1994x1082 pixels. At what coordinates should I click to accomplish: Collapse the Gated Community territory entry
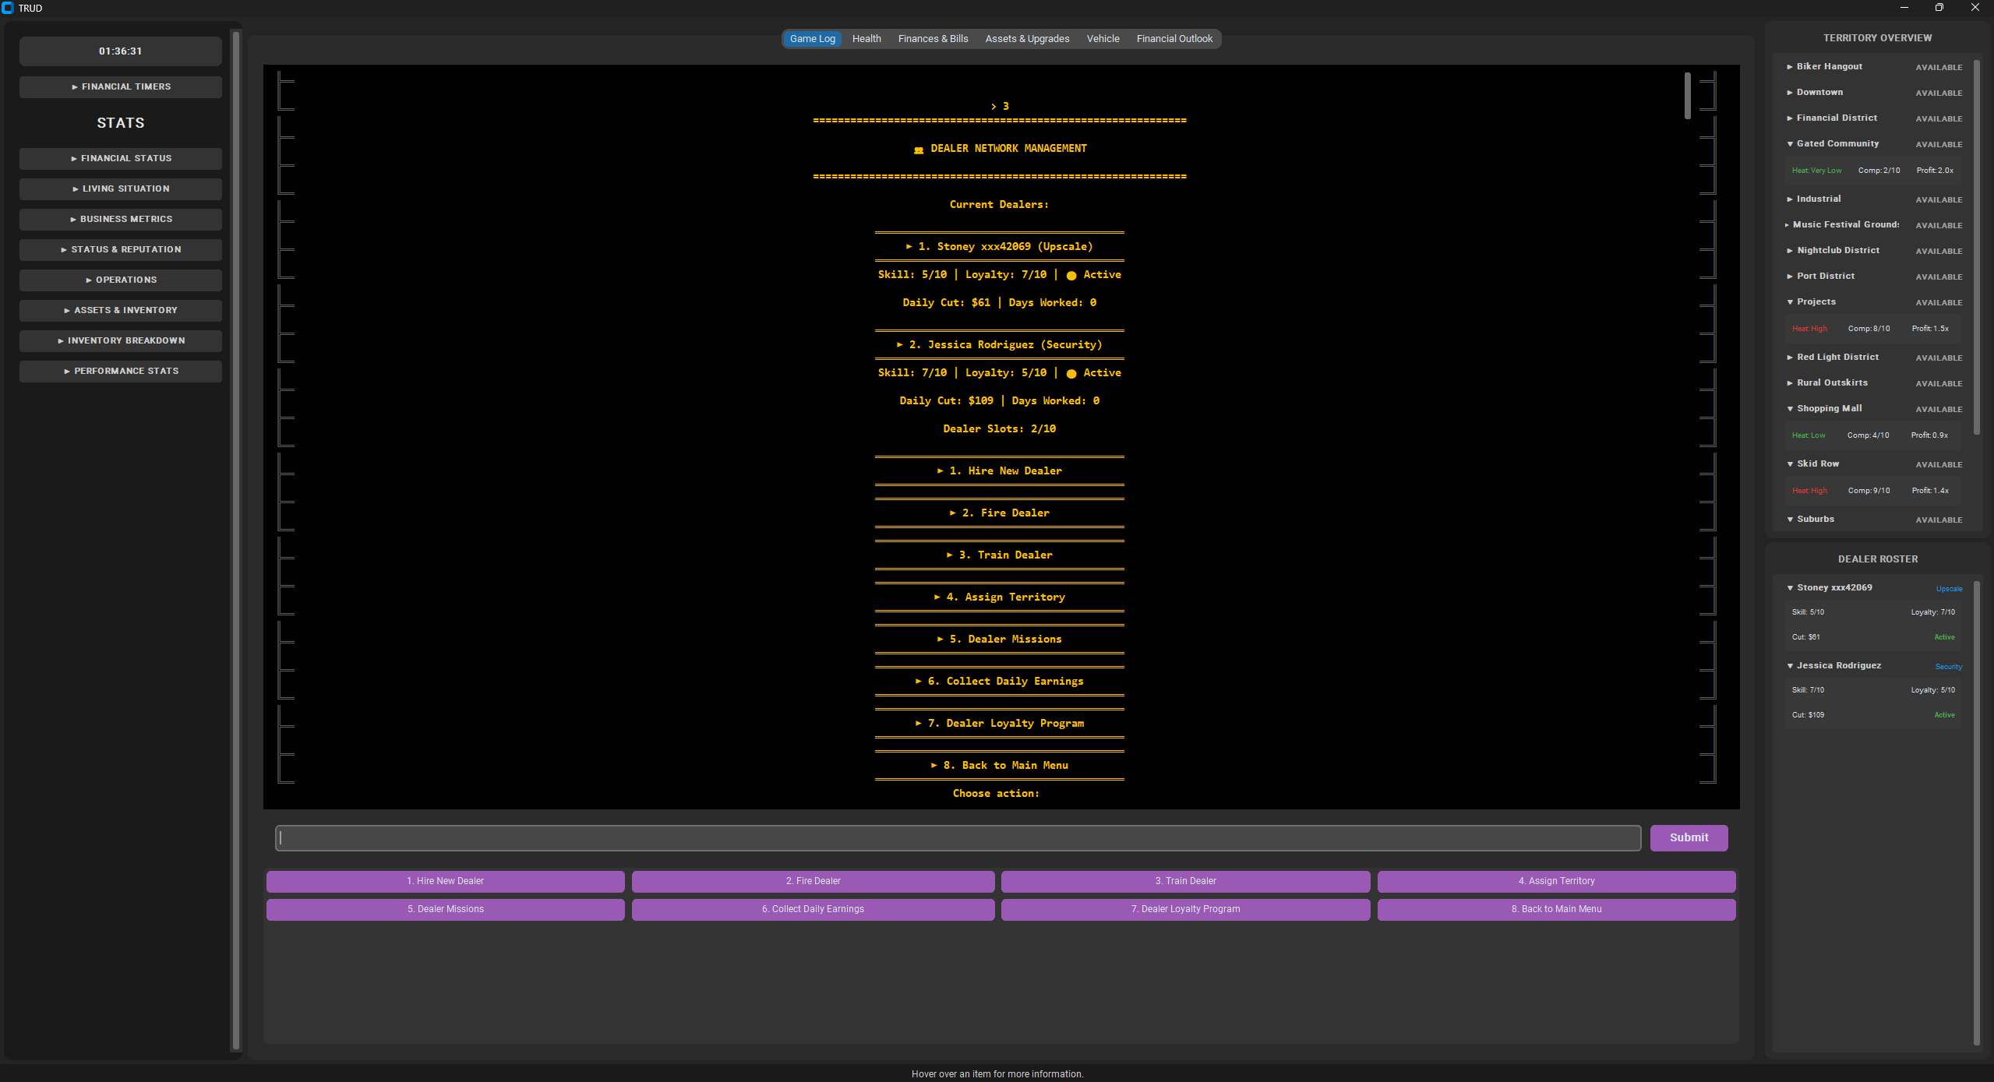(x=1837, y=143)
